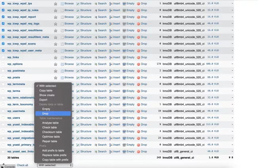Screen dimensions: 258x168
Task: Open Structure for wp_links table
Action: (x=79, y=57)
